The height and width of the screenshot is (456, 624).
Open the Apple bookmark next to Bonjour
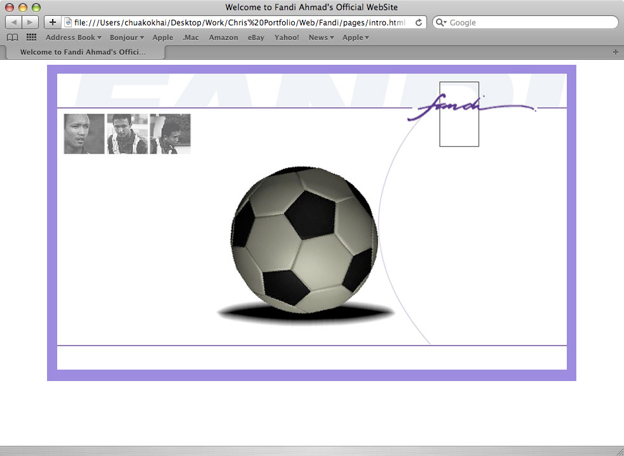click(x=163, y=37)
